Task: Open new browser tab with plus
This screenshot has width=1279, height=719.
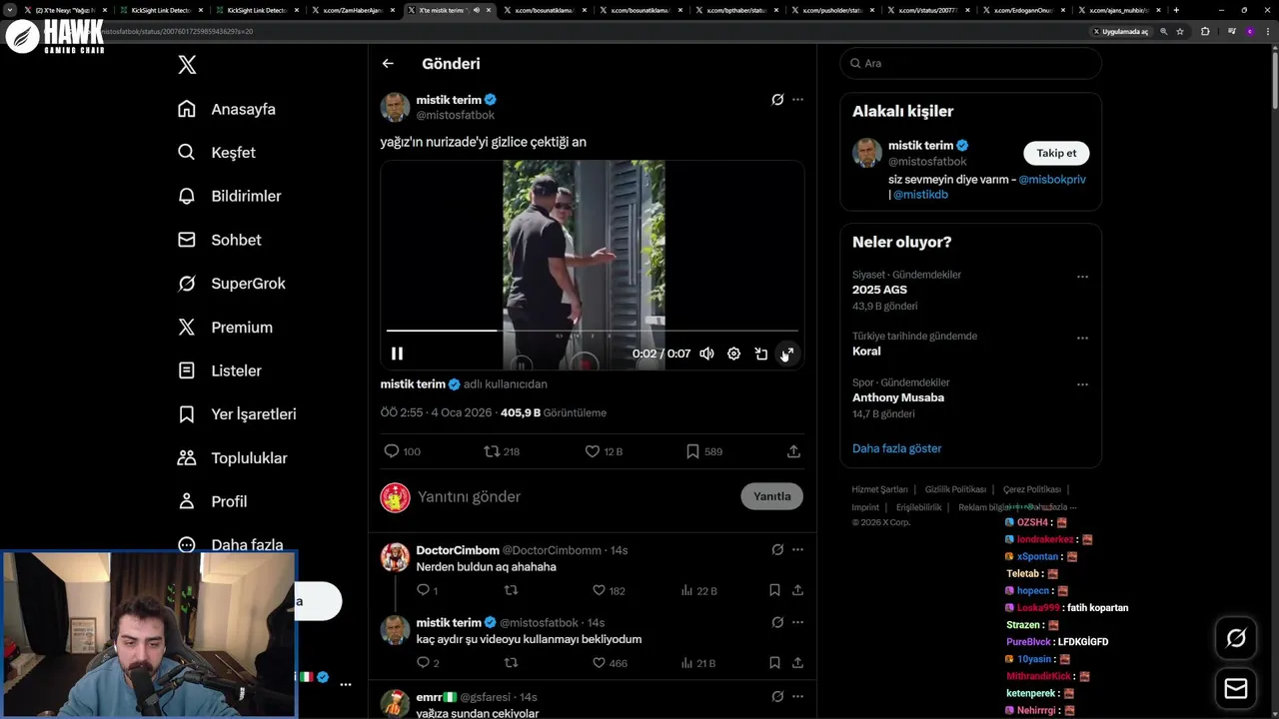Action: click(x=1176, y=10)
